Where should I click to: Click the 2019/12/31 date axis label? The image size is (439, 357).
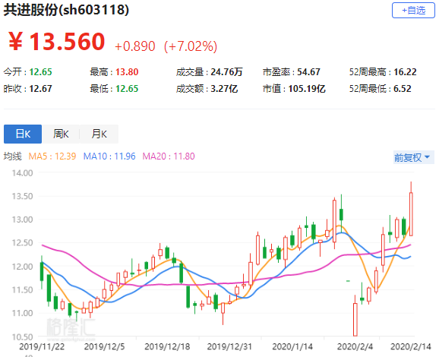[x=229, y=347]
